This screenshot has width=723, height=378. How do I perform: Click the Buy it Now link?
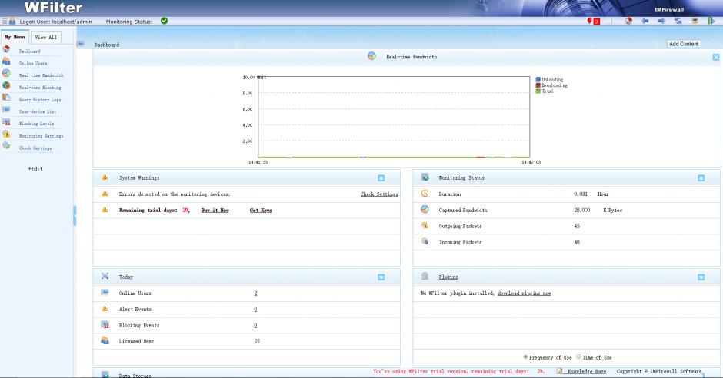215,210
